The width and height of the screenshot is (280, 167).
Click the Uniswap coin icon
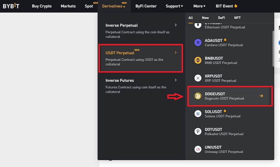point(198,149)
